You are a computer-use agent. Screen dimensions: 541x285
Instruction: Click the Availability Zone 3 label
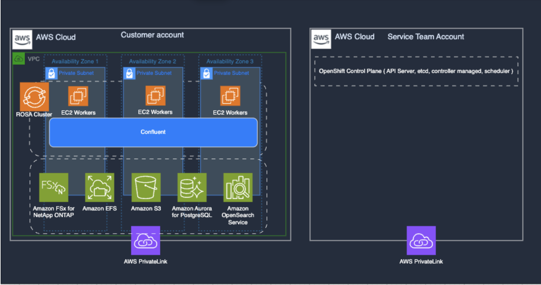[x=230, y=61]
